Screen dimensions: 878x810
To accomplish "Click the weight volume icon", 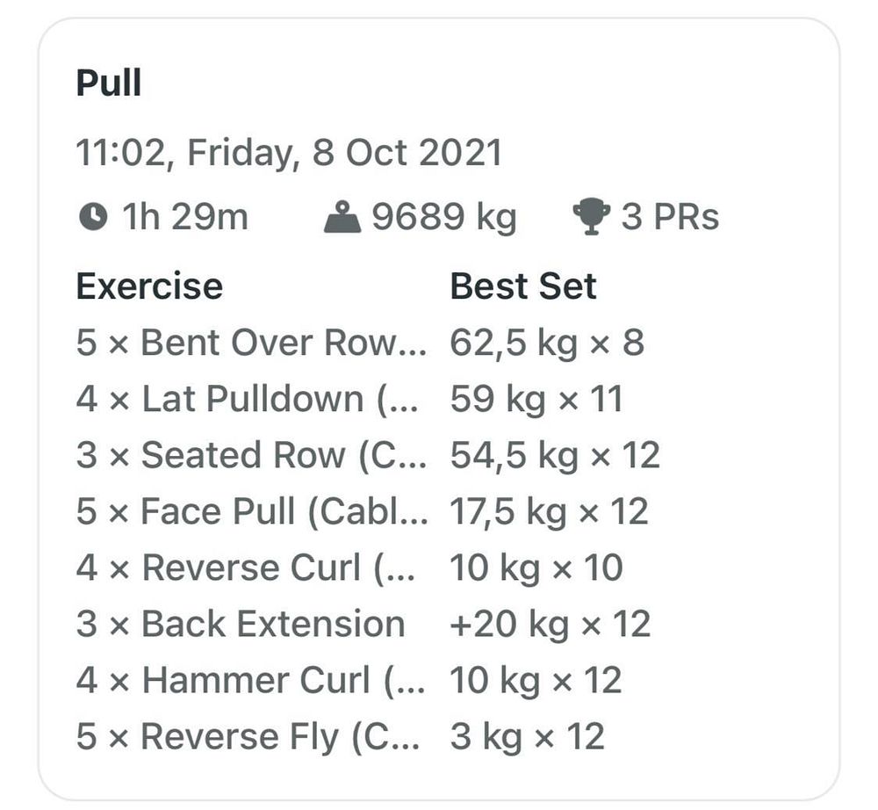I will (x=342, y=217).
